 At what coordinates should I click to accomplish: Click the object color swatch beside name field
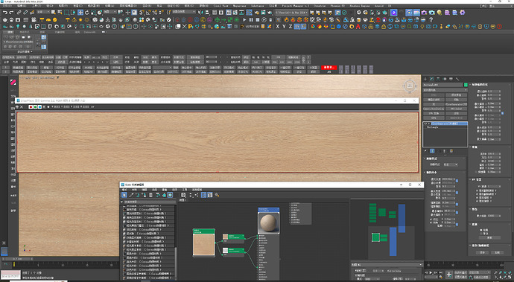pyautogui.click(x=466, y=85)
